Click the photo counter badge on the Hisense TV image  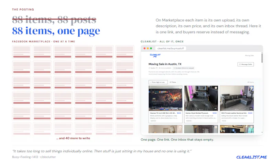click(180, 109)
